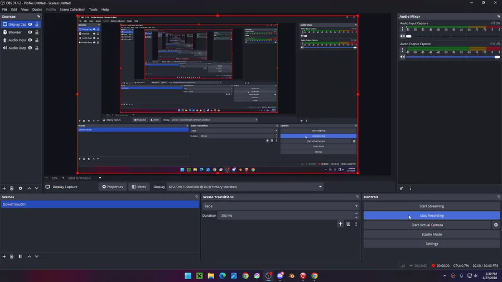The image size is (502, 282).
Task: Toggle visibility of Browser source
Action: [30, 32]
